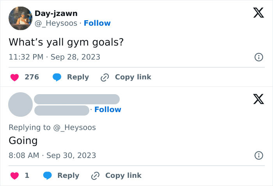Like the tweet with 276 likes
Screen dimensions: 273x186
point(14,77)
